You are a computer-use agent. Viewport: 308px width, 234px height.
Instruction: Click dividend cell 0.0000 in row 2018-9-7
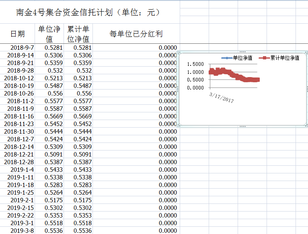(136, 47)
